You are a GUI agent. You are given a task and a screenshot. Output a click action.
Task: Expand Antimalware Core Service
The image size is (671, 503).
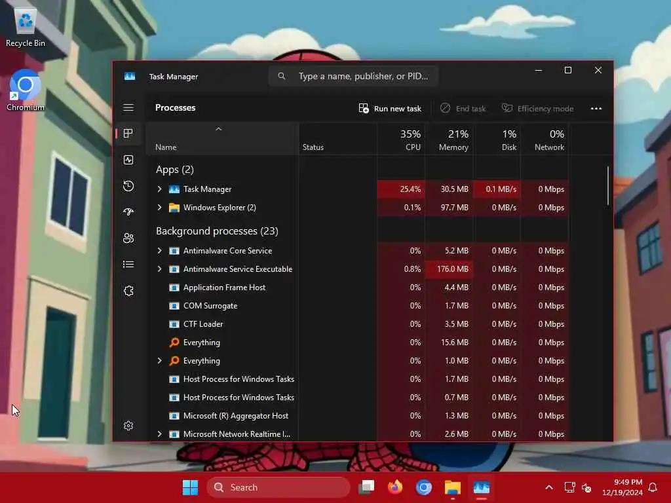[x=160, y=251]
